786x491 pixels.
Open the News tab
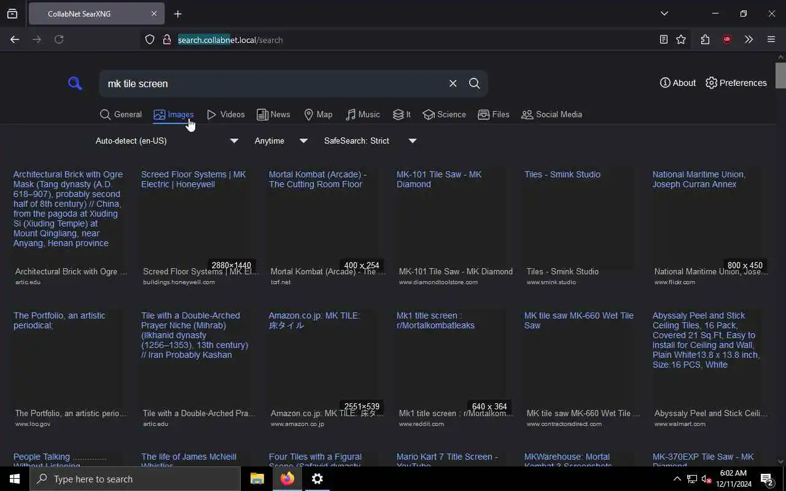pyautogui.click(x=273, y=114)
